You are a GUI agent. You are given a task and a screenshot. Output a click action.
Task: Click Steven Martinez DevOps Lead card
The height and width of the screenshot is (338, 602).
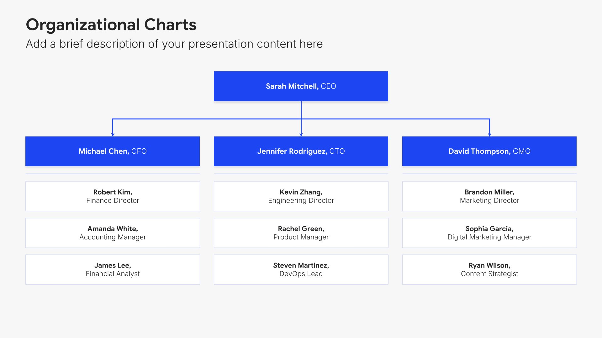click(301, 269)
